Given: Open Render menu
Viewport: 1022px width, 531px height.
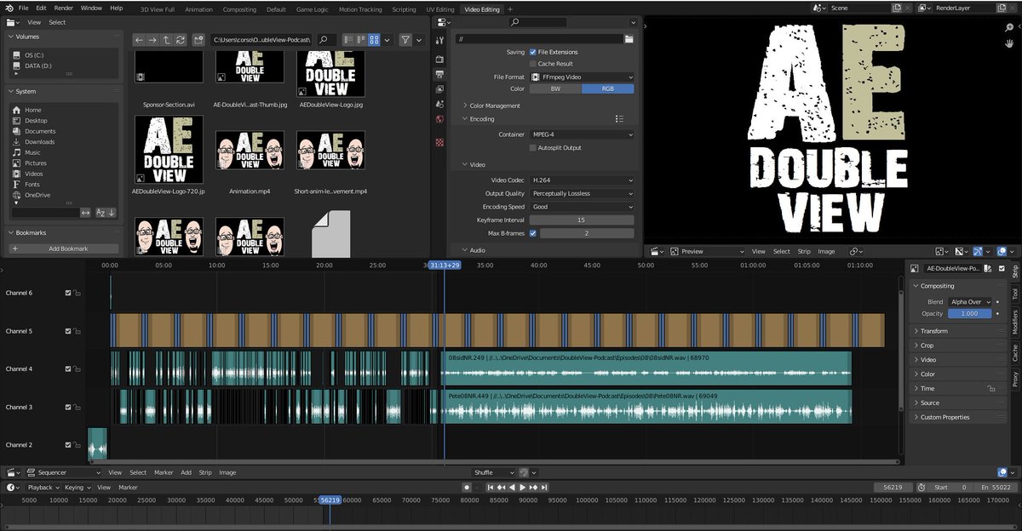Looking at the screenshot, I should click(63, 8).
